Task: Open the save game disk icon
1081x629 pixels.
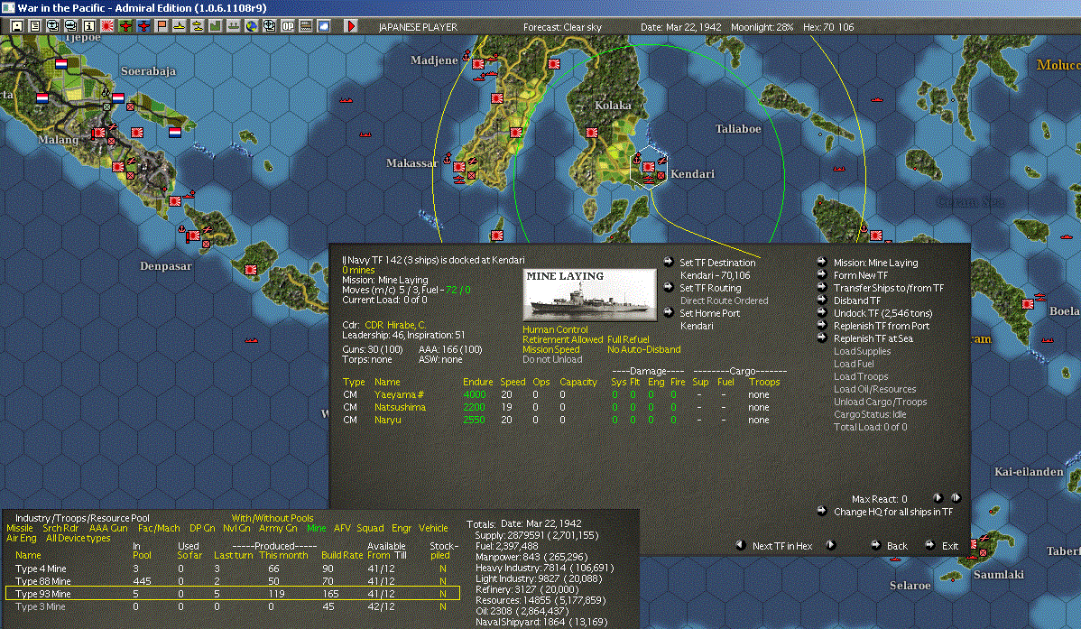Action: (17, 26)
